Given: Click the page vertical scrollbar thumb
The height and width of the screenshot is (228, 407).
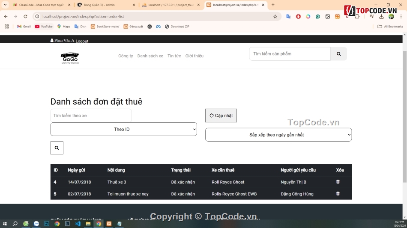Looking at the screenshot, I should tap(405, 117).
